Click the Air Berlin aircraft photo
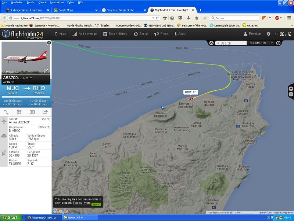Screen dimensions: 294x221 [26, 58]
